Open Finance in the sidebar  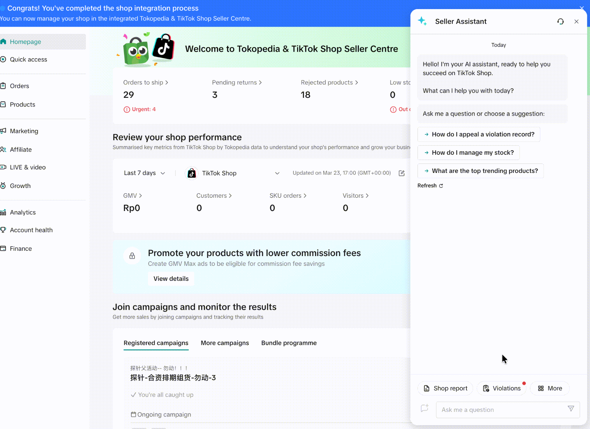click(43, 248)
